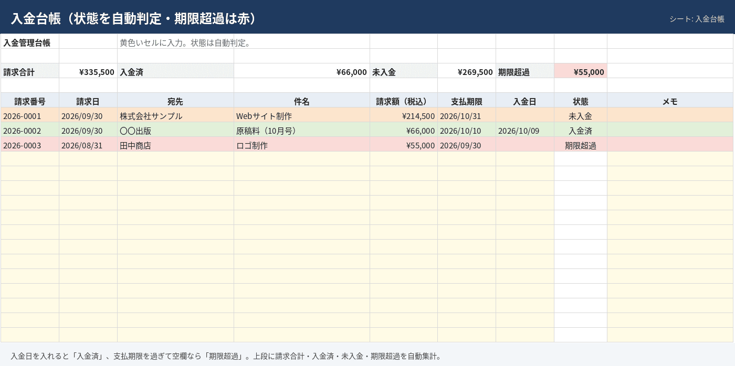
Task: Click the ロゴ制作 subject cell
Action: coord(302,144)
